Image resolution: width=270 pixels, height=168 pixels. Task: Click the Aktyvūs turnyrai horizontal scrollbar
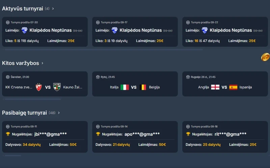coord(104,49)
